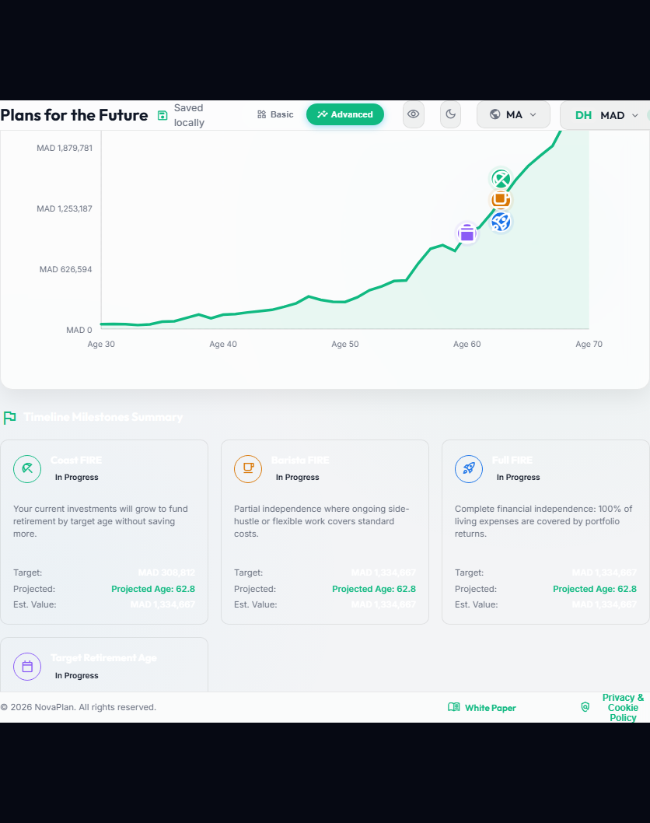Click the Coast FIRE umbrella chart marker
Screen dimensions: 650x823
(501, 179)
